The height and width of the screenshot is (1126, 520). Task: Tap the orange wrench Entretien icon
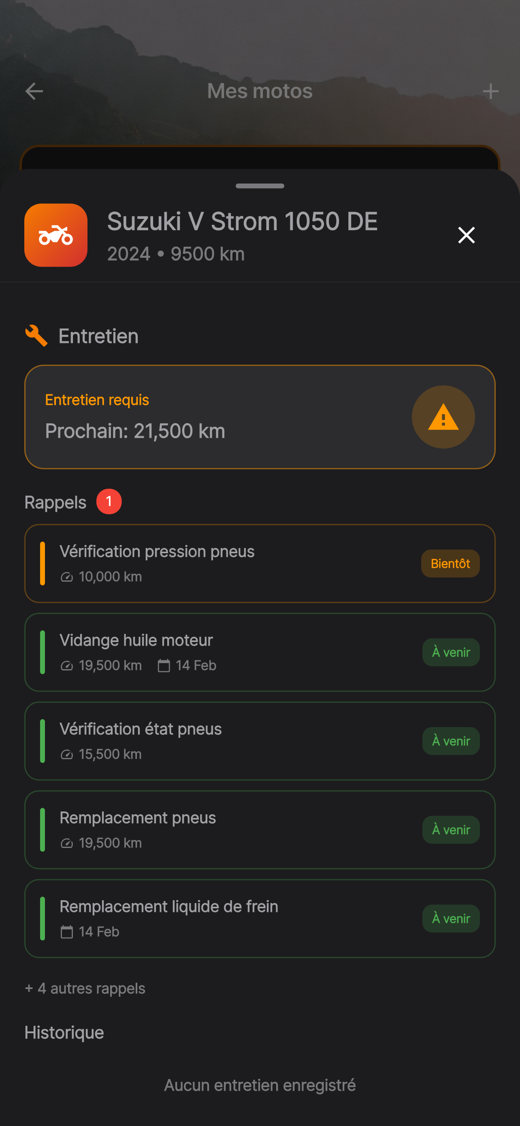[36, 336]
